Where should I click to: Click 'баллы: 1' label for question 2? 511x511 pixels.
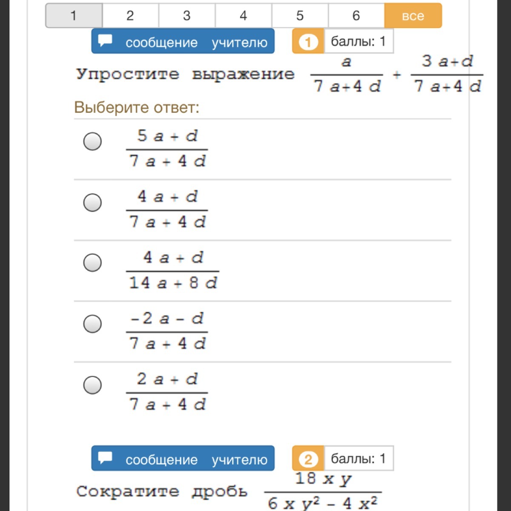pos(358,459)
